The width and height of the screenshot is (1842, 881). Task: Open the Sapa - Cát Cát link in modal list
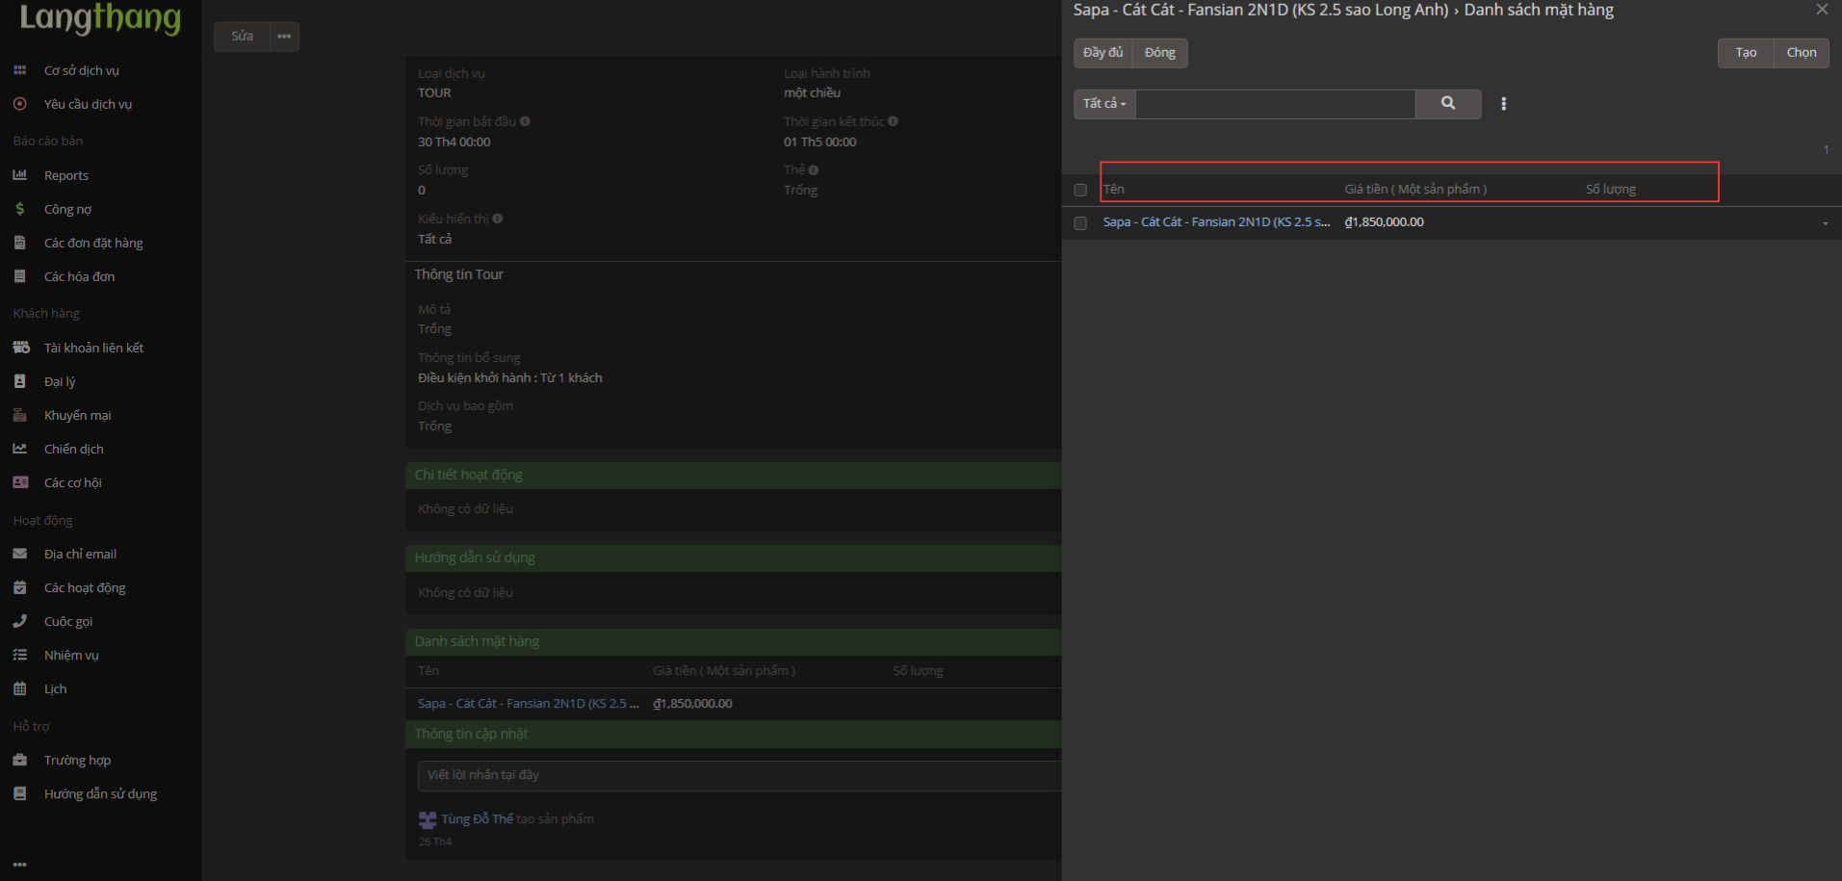pos(1215,222)
